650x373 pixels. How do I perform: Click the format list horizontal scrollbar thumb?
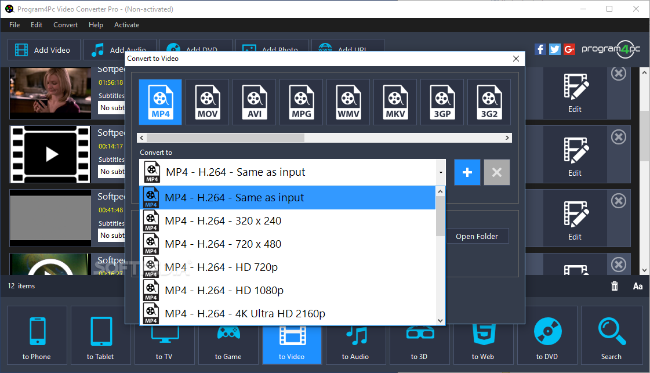point(226,137)
